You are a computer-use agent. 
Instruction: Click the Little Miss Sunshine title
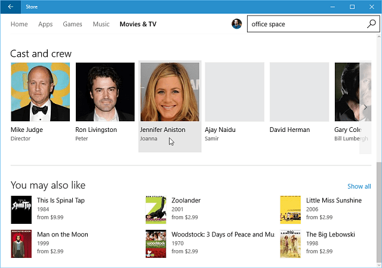[x=334, y=201]
